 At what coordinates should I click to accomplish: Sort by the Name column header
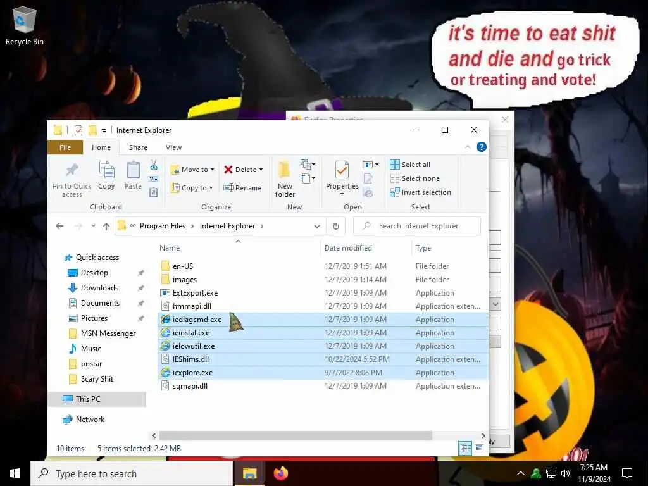(170, 248)
